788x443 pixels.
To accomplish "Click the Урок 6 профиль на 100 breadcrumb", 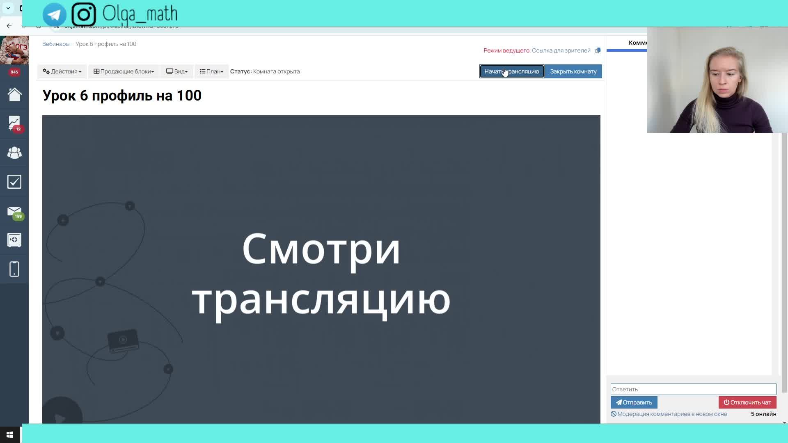I will (106, 44).
